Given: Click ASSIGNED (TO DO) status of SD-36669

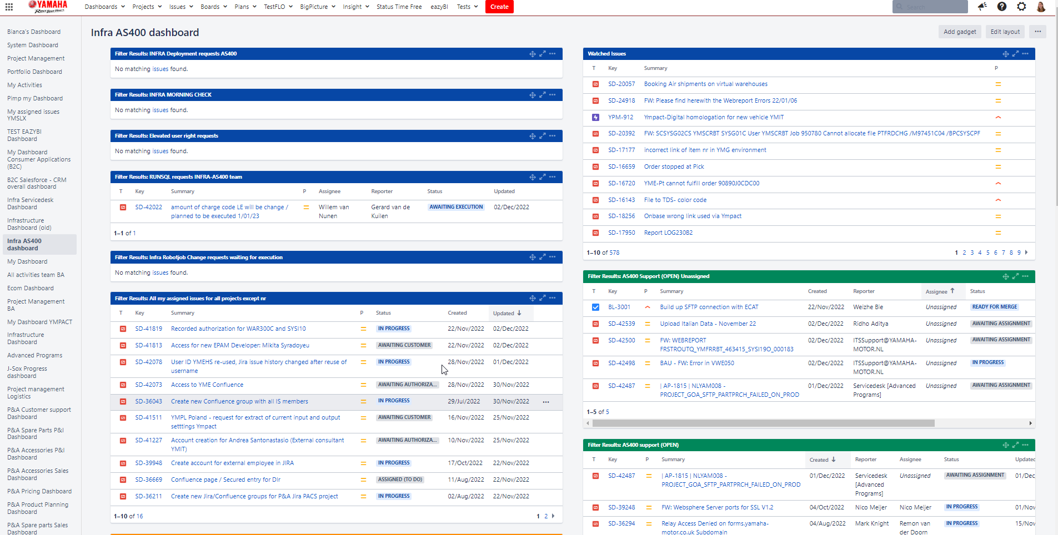Looking at the screenshot, I should [400, 480].
